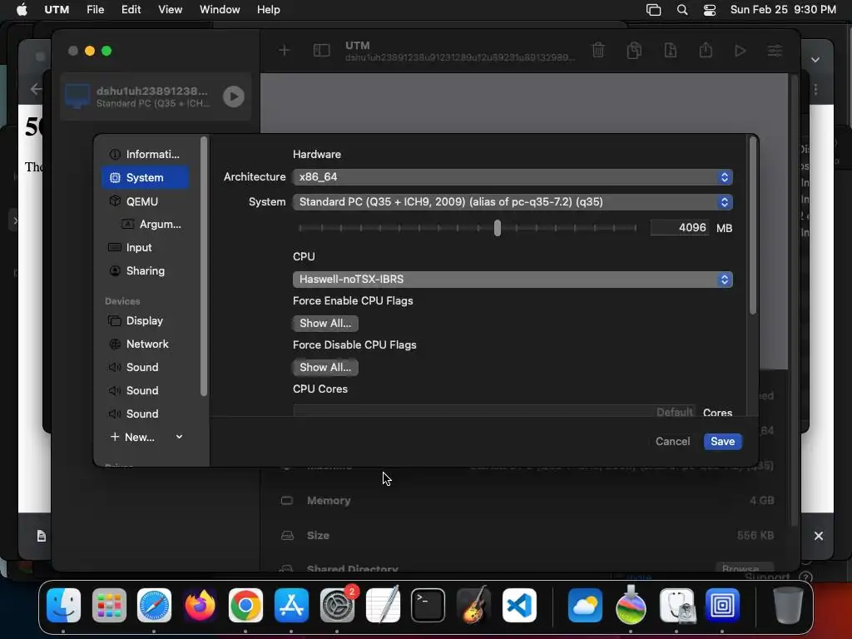Image resolution: width=852 pixels, height=639 pixels.
Task: Open the UTM app icon in the Dock
Action: tap(722, 605)
